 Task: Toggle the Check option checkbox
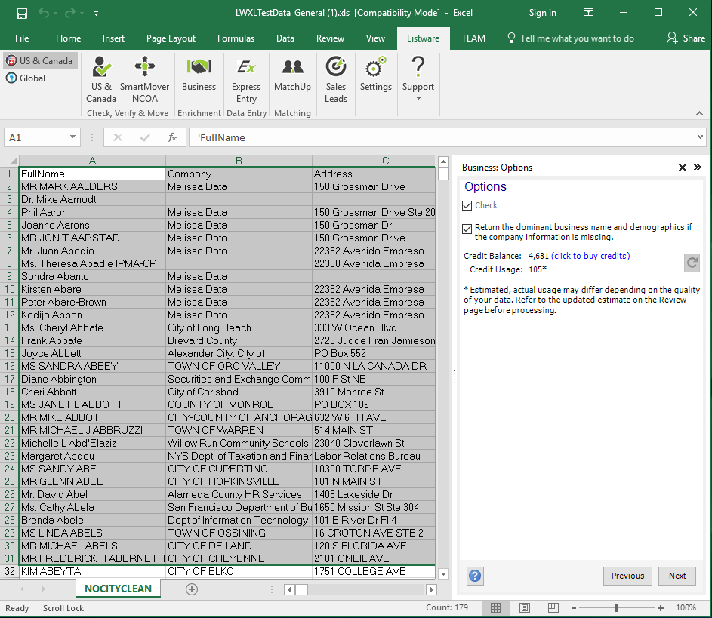467,205
